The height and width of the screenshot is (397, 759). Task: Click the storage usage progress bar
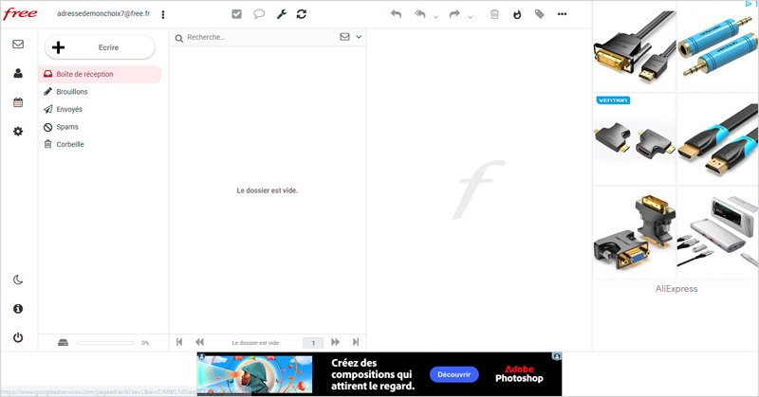[x=105, y=343]
